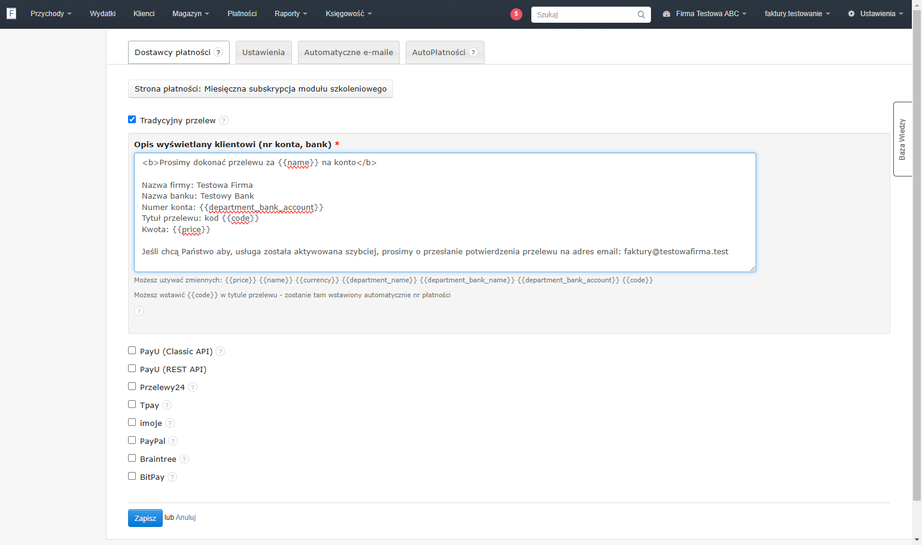Click help icon below the variables hint
The height and width of the screenshot is (545, 922).
139,311
